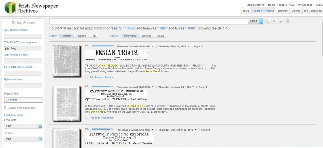Expand date dropdown for May 16, 1867

[x=188, y=47]
